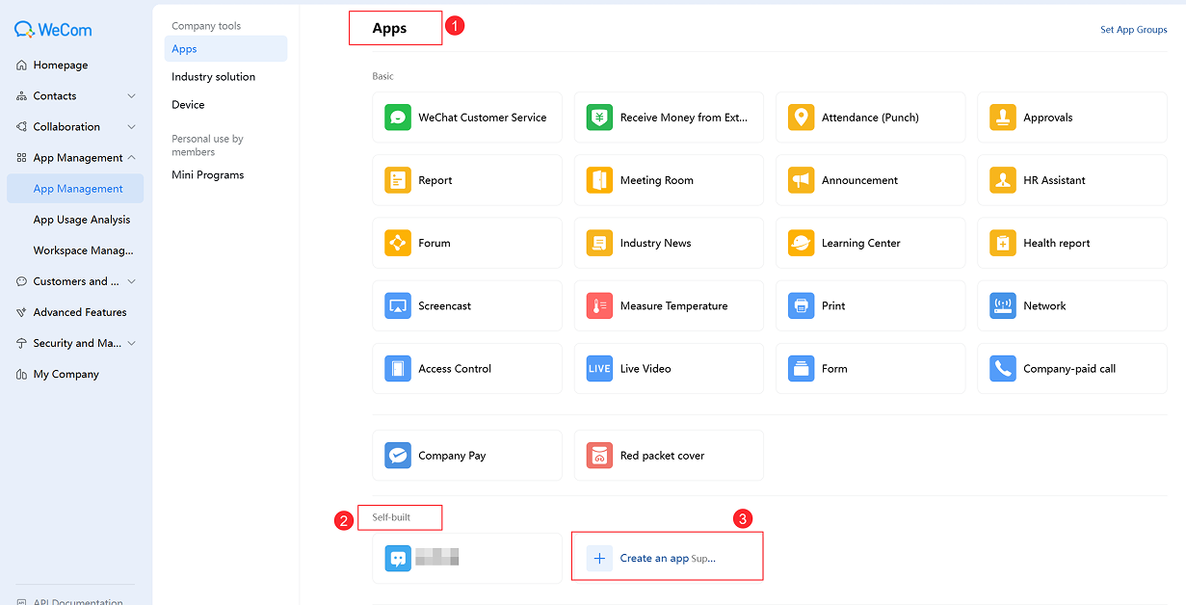Click the Receive Money from Ext... icon

coord(599,118)
